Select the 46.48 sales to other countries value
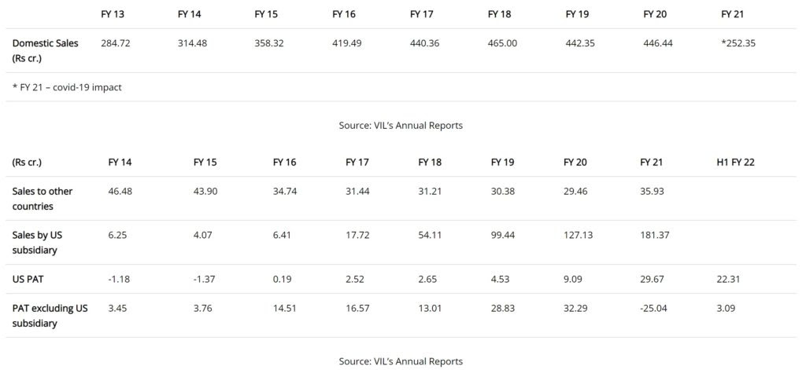The height and width of the screenshot is (370, 806). click(121, 192)
